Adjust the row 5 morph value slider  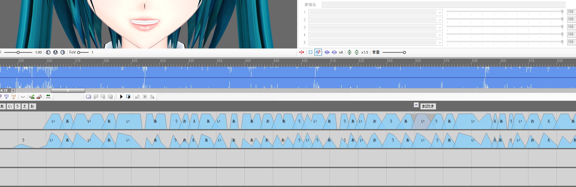(x=505, y=42)
